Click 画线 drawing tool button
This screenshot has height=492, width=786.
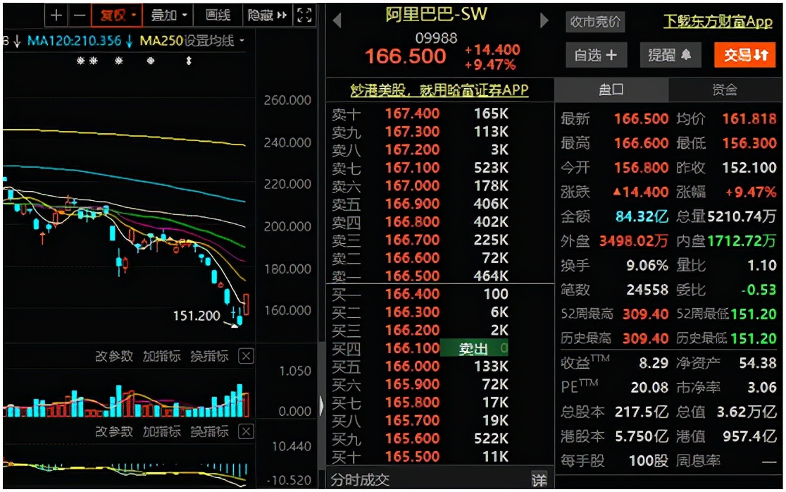[218, 15]
